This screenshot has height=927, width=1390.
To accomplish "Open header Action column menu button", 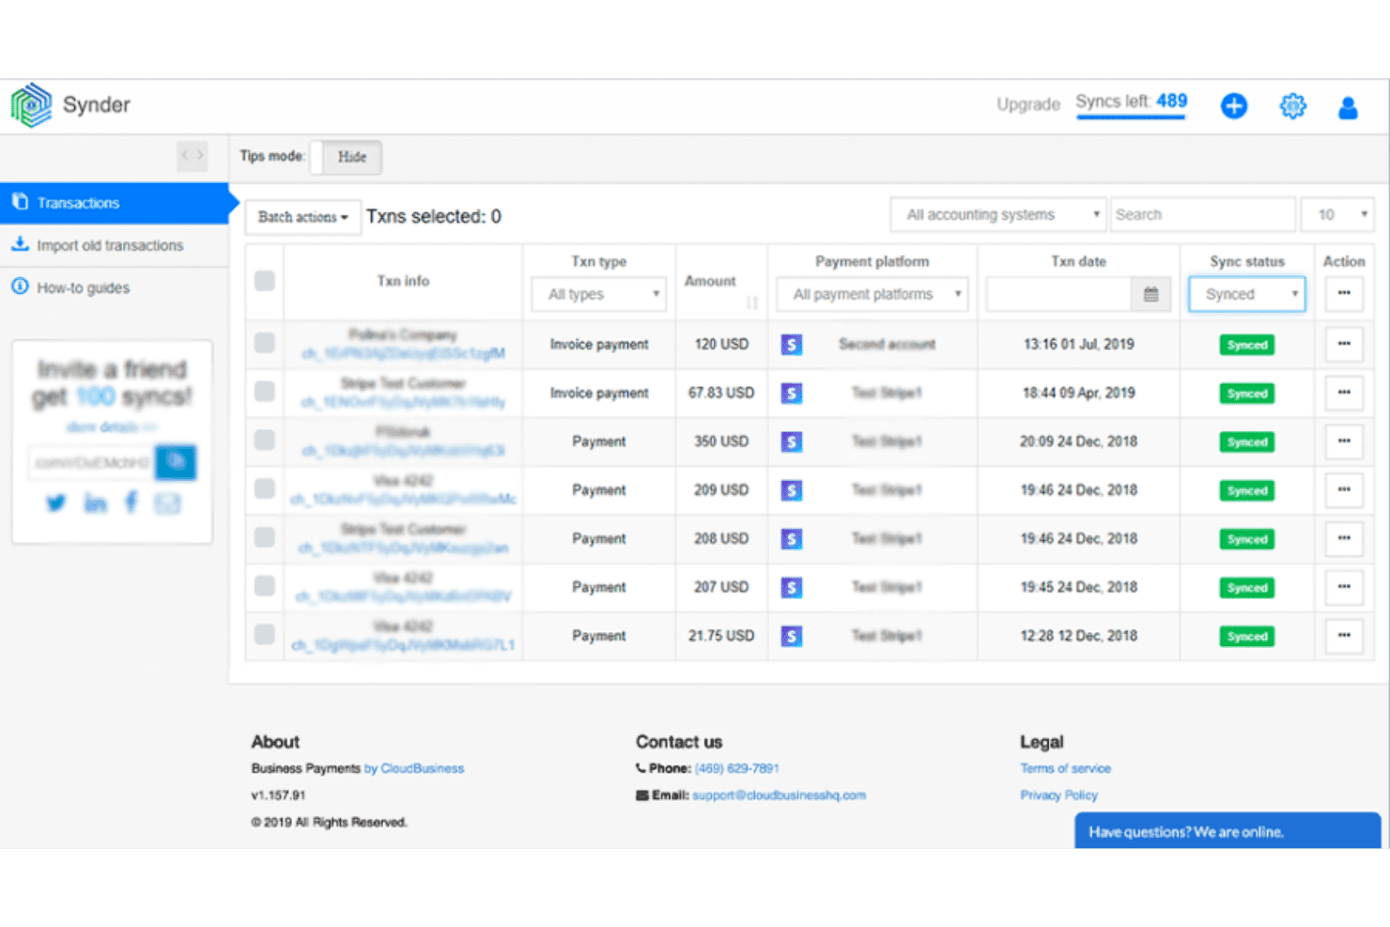I will pos(1344,294).
